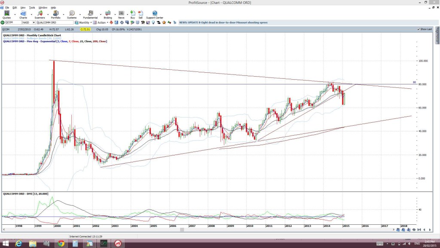The height and width of the screenshot is (248, 440).
Task: Click the magnifier zoom icon in chart toolbar
Action: pyautogui.click(x=132, y=22)
